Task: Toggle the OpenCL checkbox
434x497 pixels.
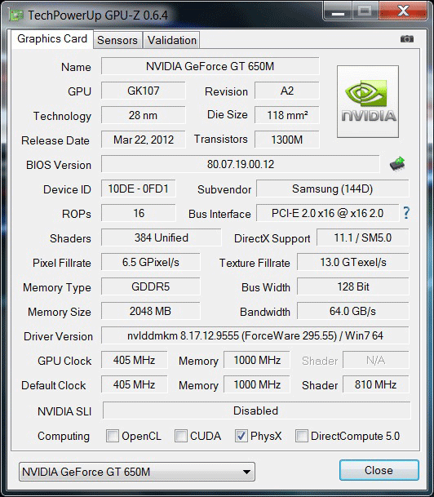Action: pyautogui.click(x=113, y=436)
